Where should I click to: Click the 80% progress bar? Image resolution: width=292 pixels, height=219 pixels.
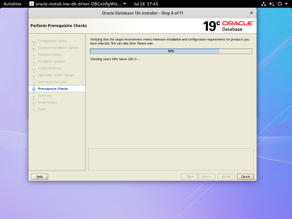[x=171, y=51]
